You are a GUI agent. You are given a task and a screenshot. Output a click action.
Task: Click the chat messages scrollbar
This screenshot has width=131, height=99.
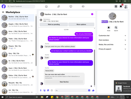point(94,67)
